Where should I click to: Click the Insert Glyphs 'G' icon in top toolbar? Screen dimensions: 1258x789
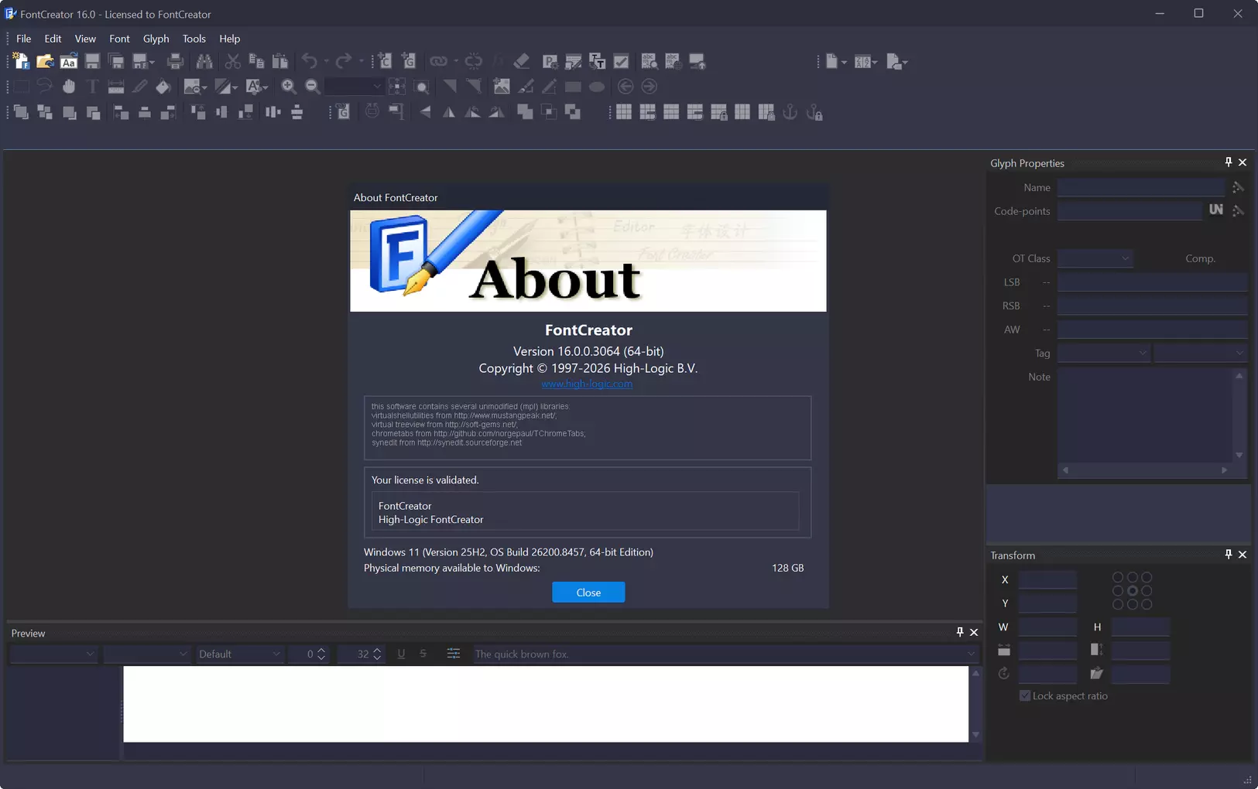(409, 62)
